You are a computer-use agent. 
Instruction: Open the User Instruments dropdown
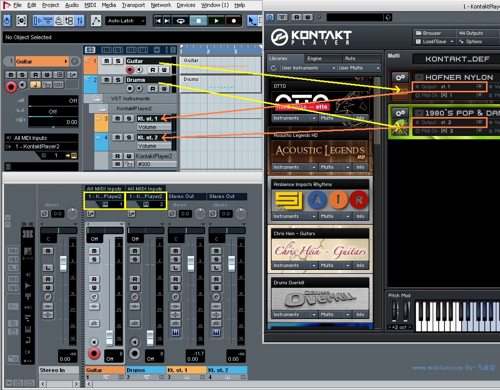(x=308, y=68)
